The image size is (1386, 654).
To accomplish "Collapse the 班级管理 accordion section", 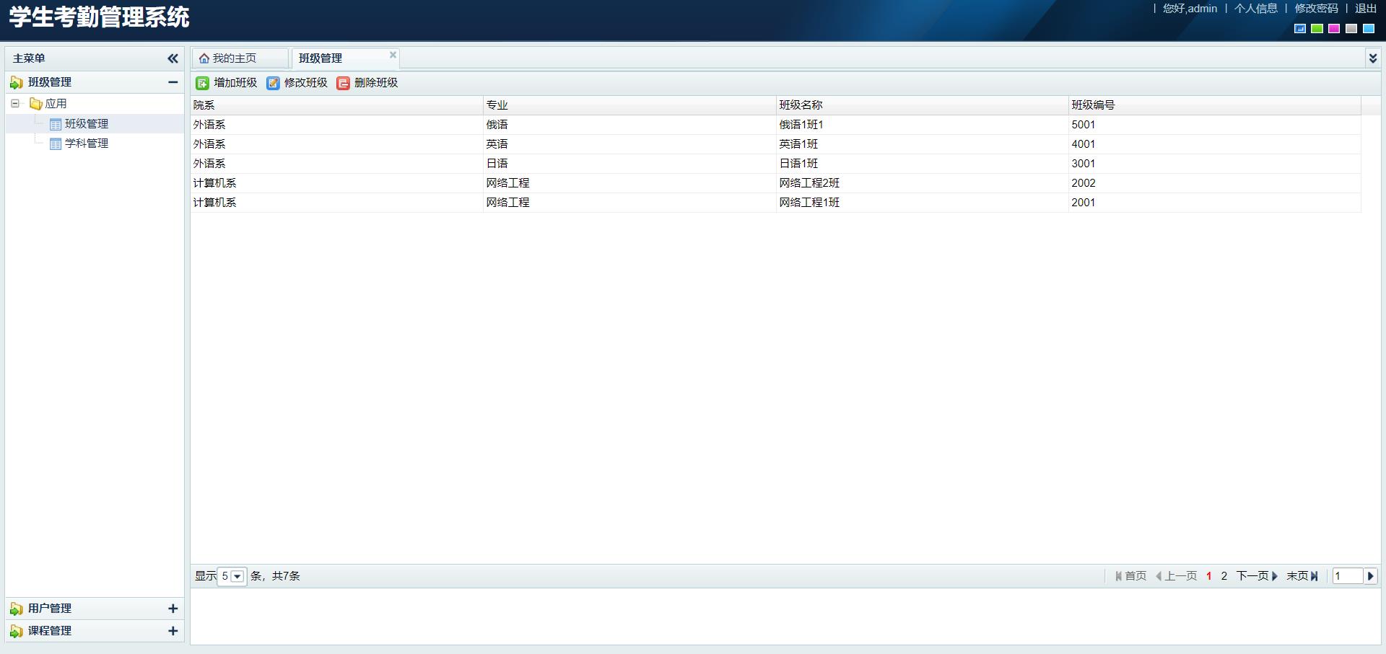I will click(x=173, y=82).
